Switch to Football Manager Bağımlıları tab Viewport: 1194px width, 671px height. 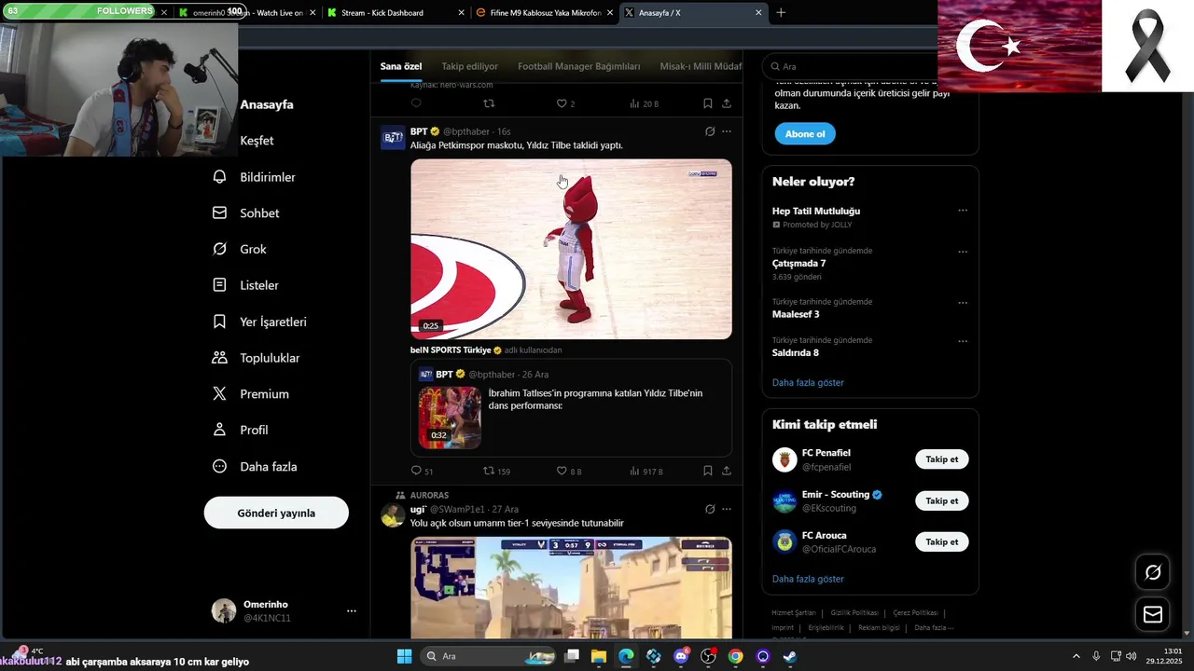pos(579,66)
